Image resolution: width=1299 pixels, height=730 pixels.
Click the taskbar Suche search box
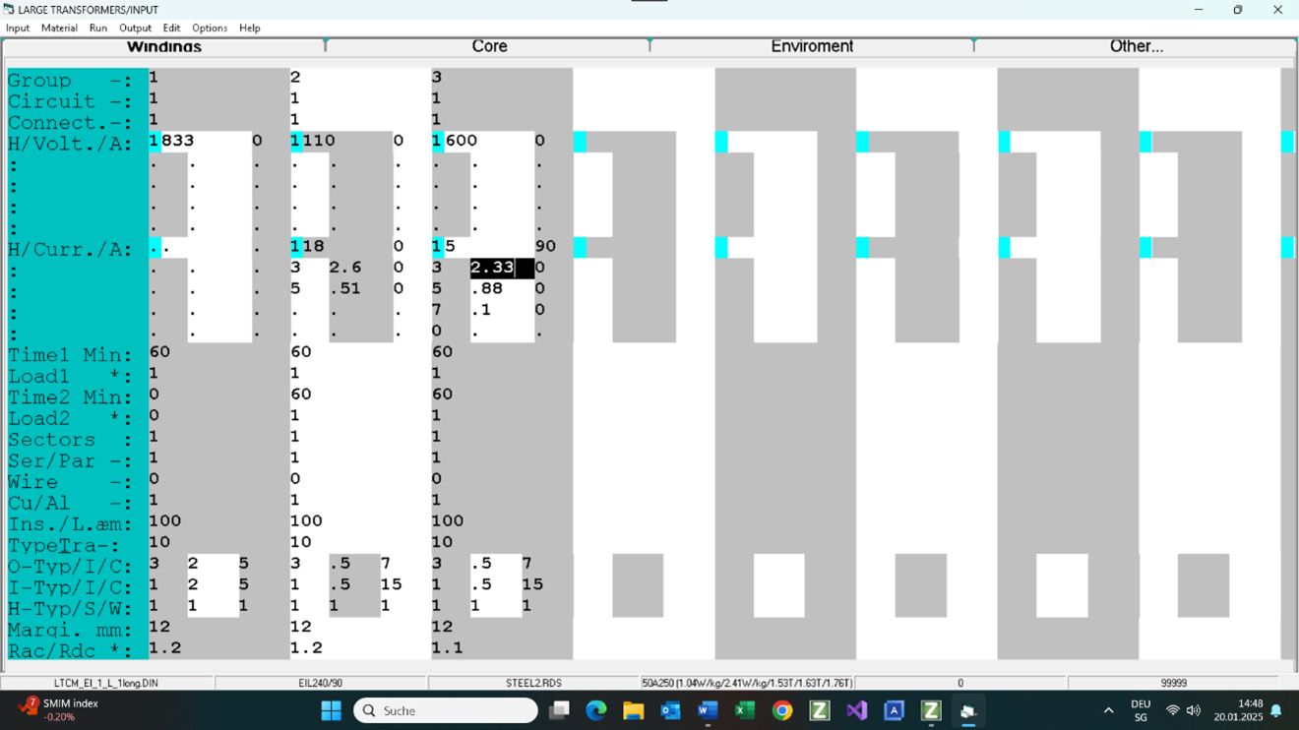point(446,710)
